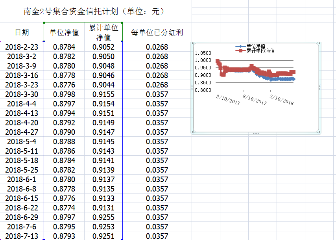Click unit net value for 2018-3-30
This screenshot has height=240, width=336.
(x=64, y=95)
